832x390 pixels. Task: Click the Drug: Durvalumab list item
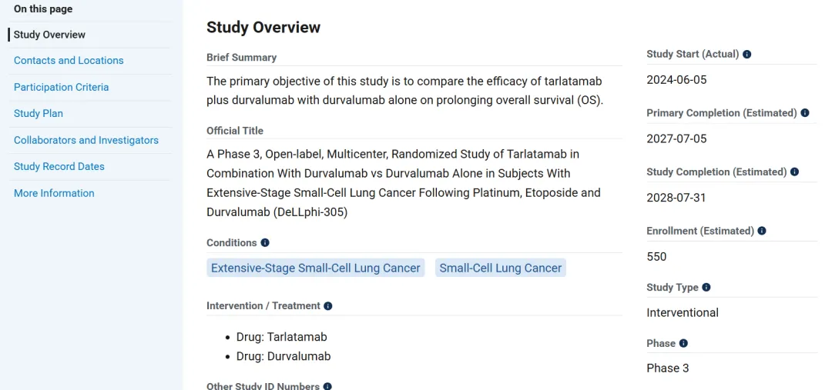(x=283, y=356)
